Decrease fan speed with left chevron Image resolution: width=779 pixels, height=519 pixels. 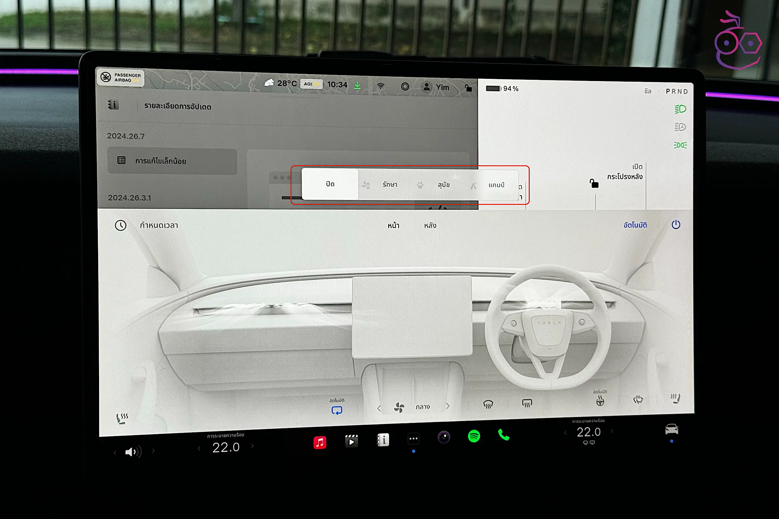[379, 408]
